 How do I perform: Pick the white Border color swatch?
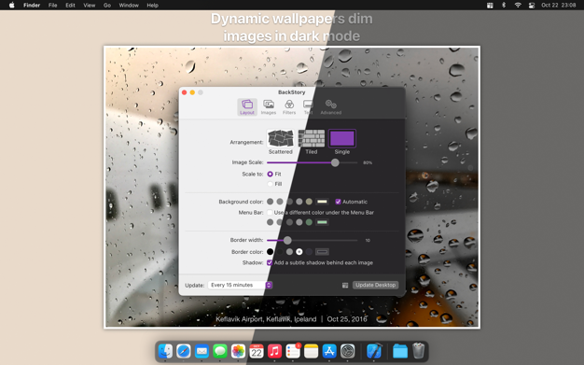pyautogui.click(x=299, y=252)
